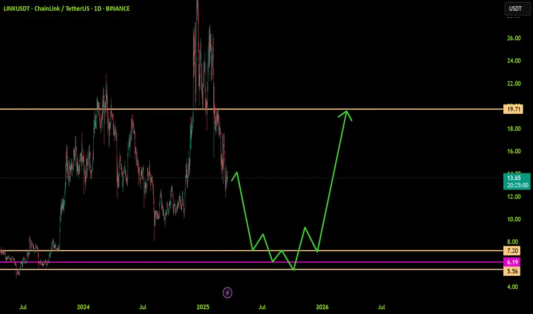Open the USDT currency selector
The width and height of the screenshot is (533, 314).
517,9
